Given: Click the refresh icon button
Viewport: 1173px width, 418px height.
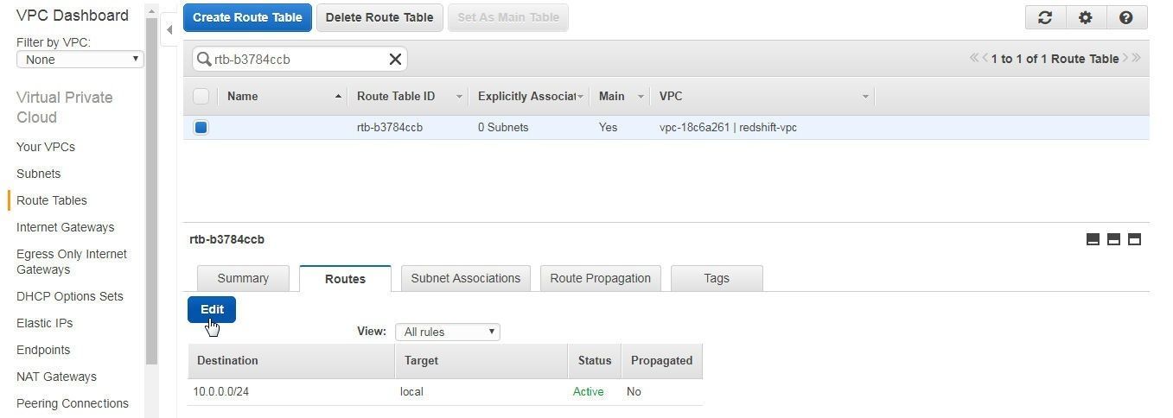Looking at the screenshot, I should click(1045, 17).
